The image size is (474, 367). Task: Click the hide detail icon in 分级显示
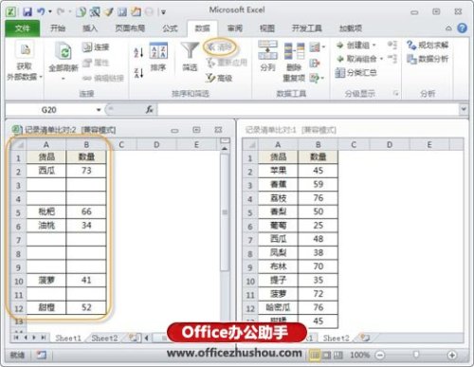[x=392, y=59]
